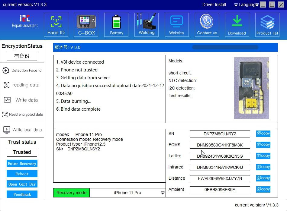Open the Driver Install menu
This screenshot has height=211, width=287.
tap(214, 5)
